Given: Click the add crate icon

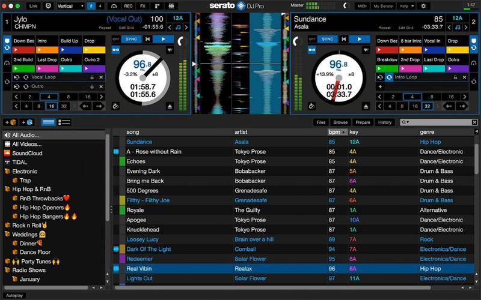Looking at the screenshot, I should pos(10,122).
